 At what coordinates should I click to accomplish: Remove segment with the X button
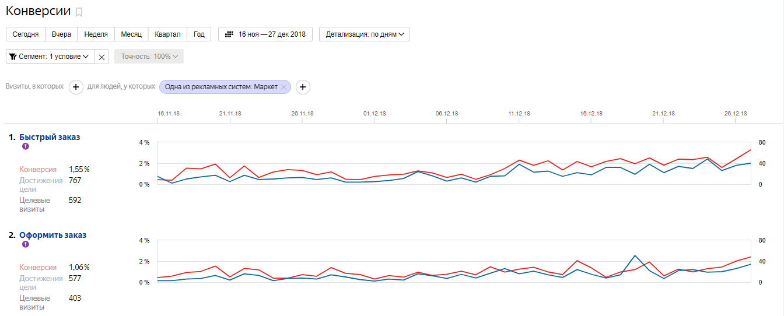pos(101,57)
